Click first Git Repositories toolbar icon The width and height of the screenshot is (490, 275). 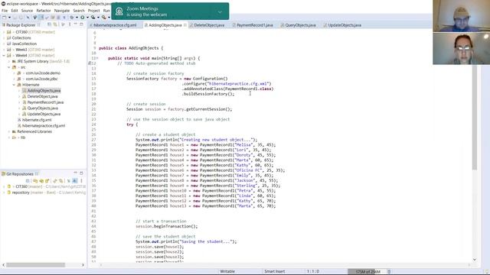pyautogui.click(x=28, y=180)
